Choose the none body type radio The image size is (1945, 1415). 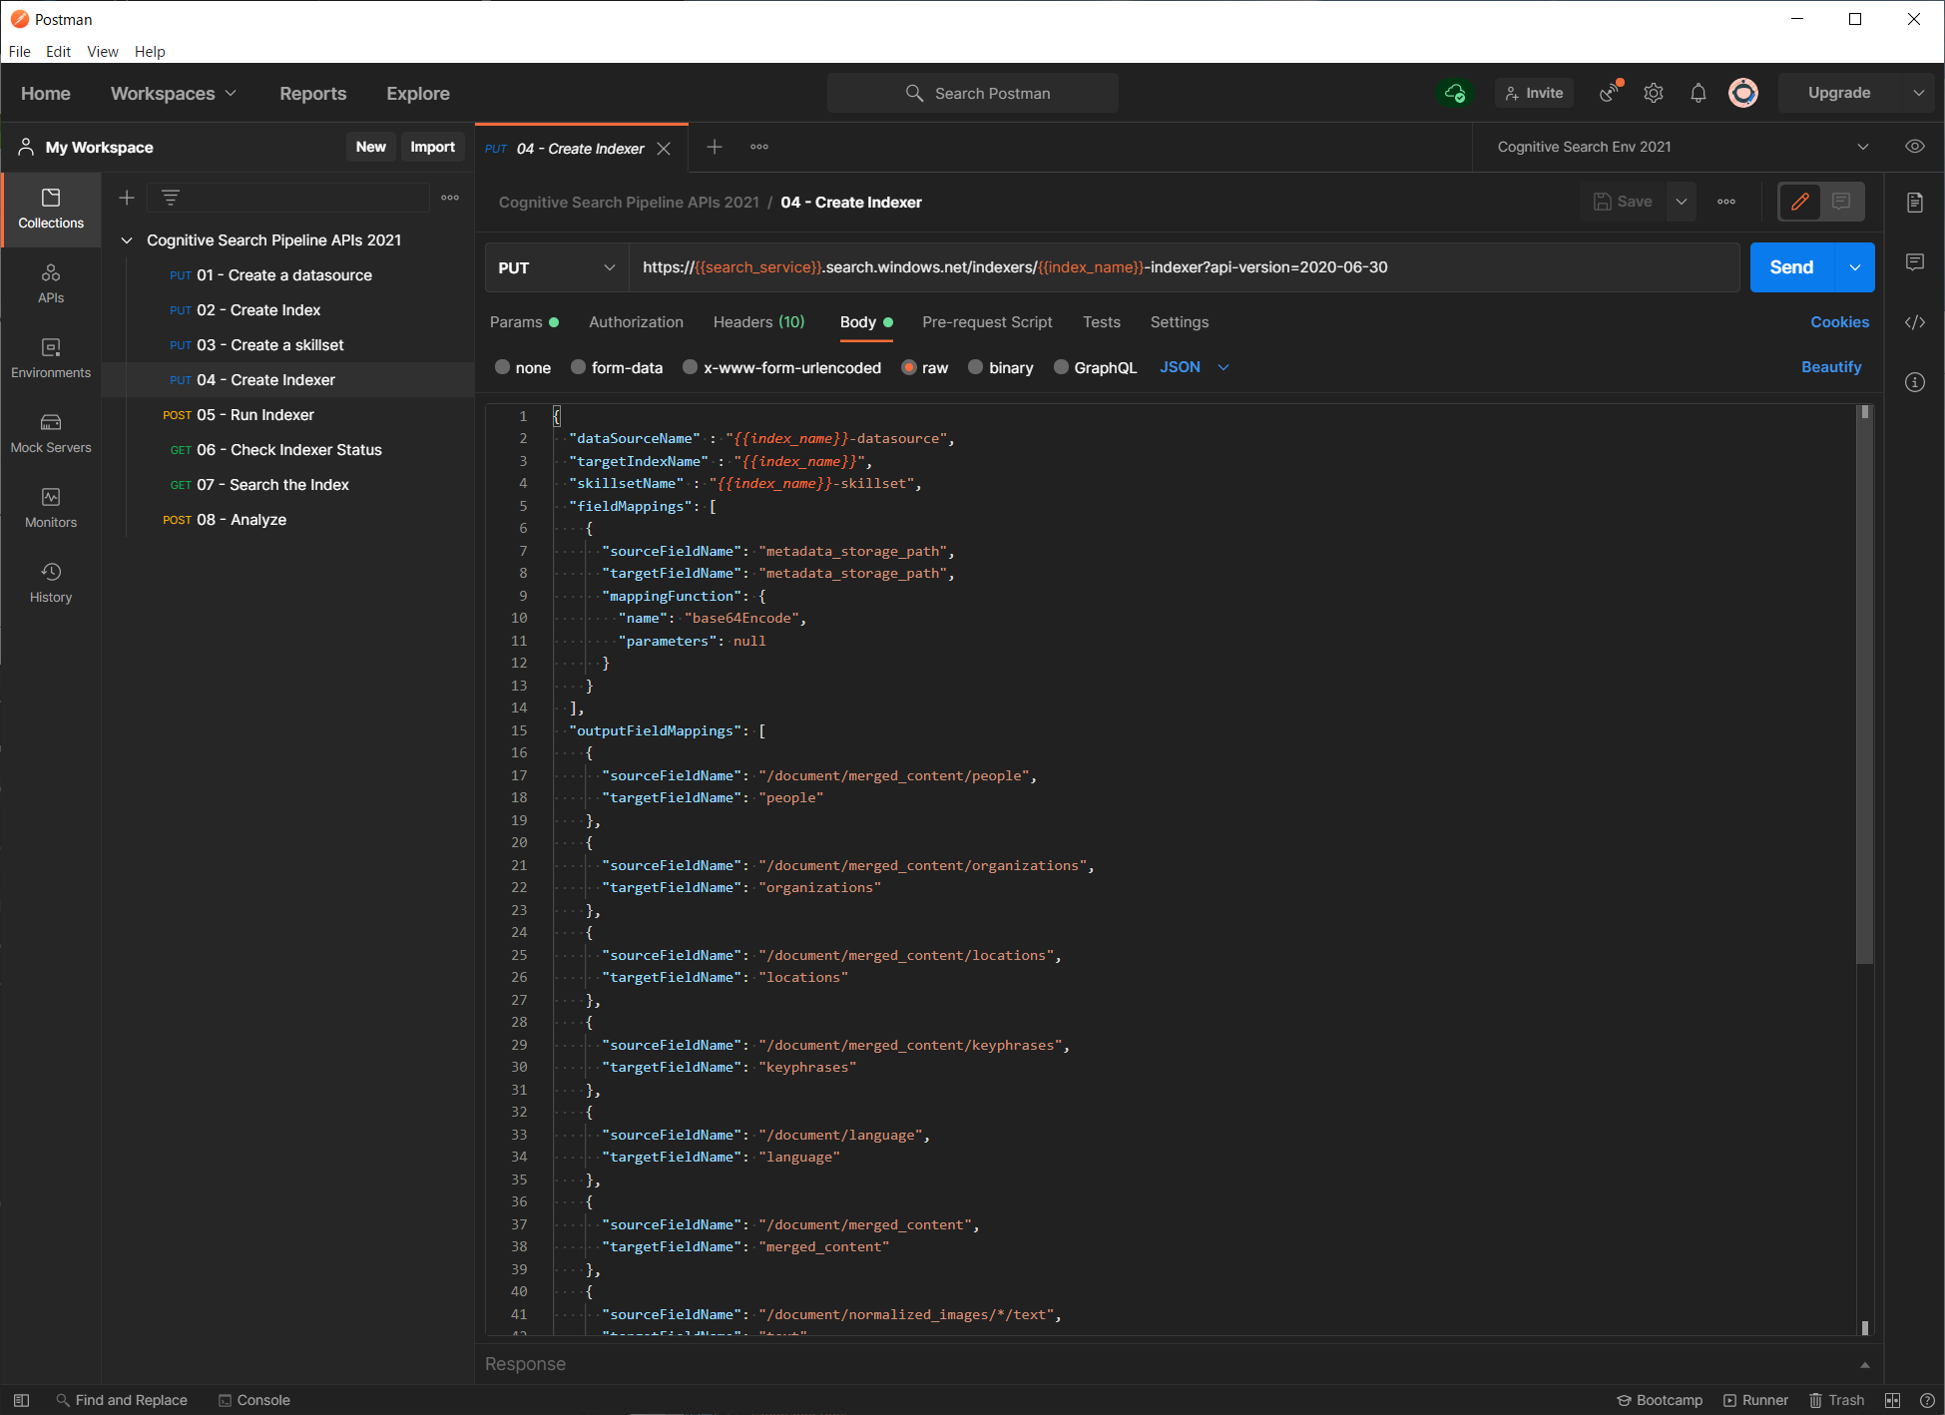503,367
